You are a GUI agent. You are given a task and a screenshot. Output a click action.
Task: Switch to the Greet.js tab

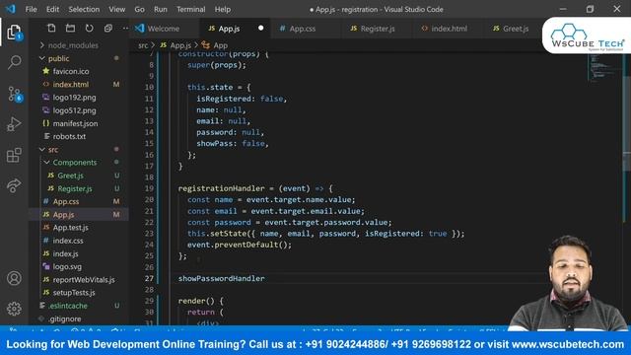pyautogui.click(x=515, y=29)
